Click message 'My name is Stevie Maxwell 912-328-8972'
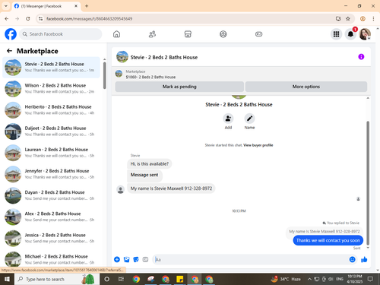 171,188
